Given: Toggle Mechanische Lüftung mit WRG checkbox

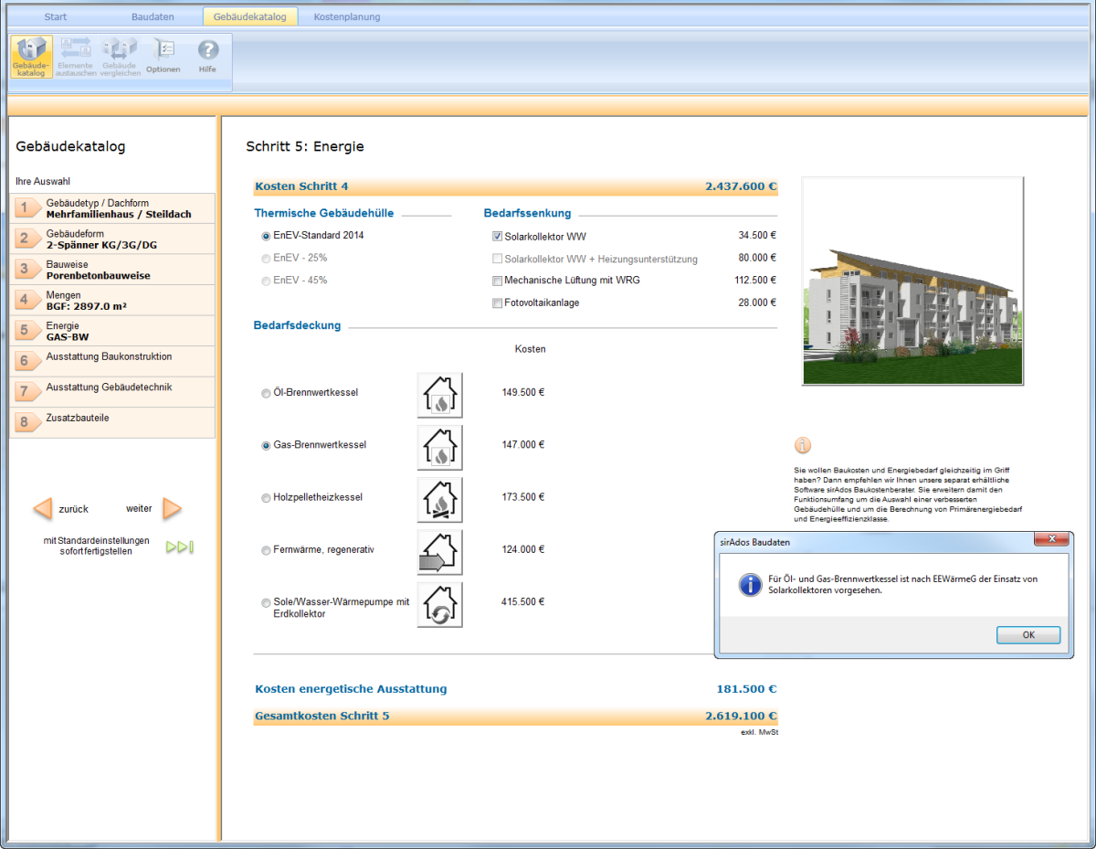Looking at the screenshot, I should click(498, 281).
